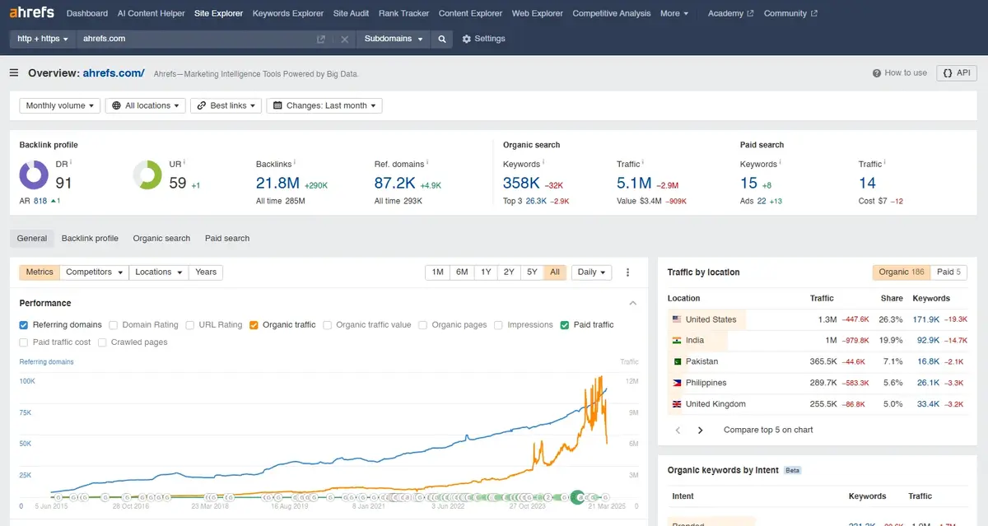Uncheck Organic traffic checkbox
The height and width of the screenshot is (526, 988).
click(254, 325)
